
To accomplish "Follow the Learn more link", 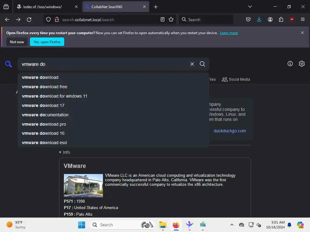I will click(229, 33).
